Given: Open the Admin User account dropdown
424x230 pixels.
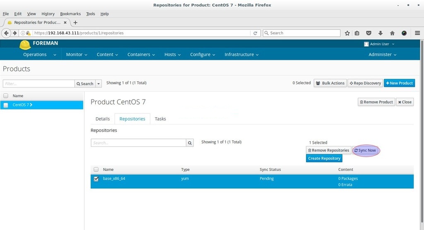Looking at the screenshot, I should click(379, 44).
